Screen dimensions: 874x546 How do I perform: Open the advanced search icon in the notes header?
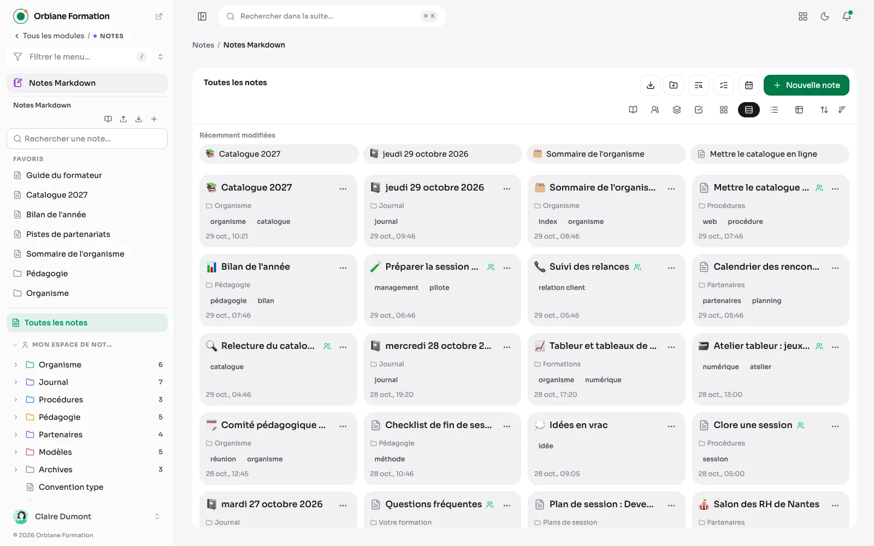click(x=699, y=85)
